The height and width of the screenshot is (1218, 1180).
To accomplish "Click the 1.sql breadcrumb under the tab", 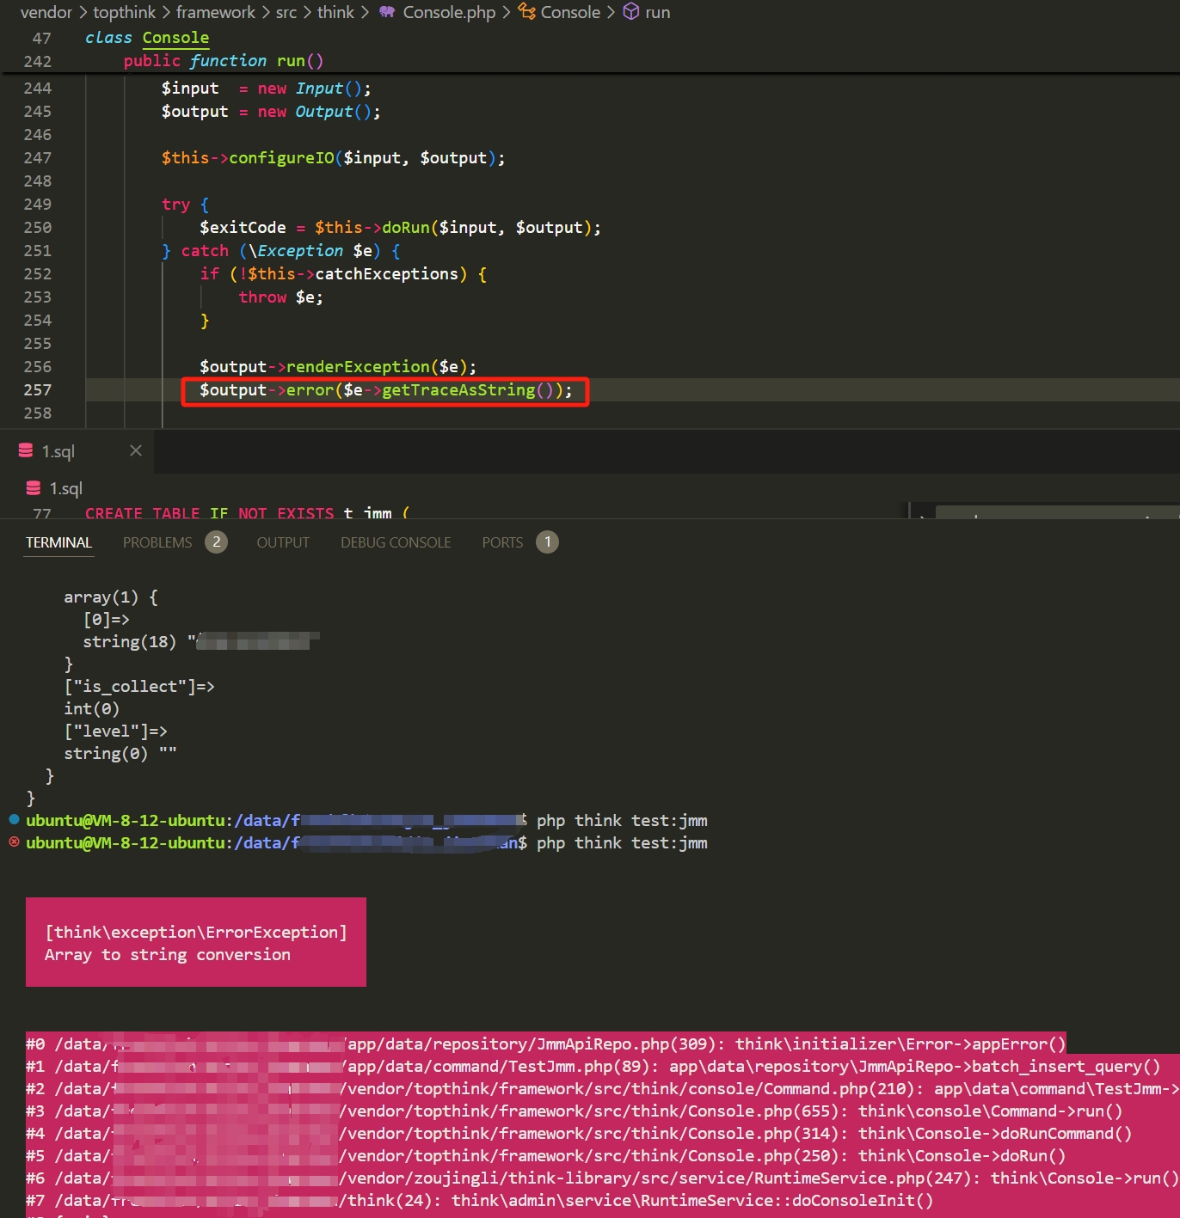I will coord(65,488).
